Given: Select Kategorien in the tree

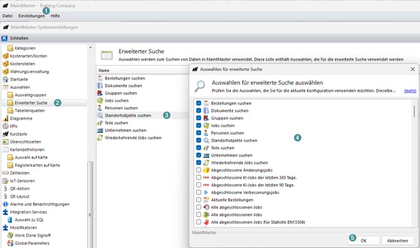Looking at the screenshot, I should tap(25, 48).
